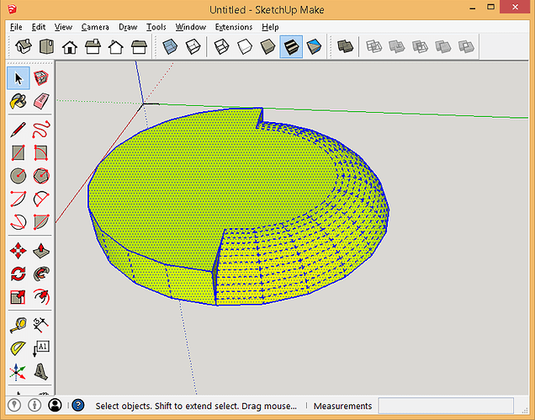
Task: Click the signed-in user profile icon
Action: click(x=55, y=406)
